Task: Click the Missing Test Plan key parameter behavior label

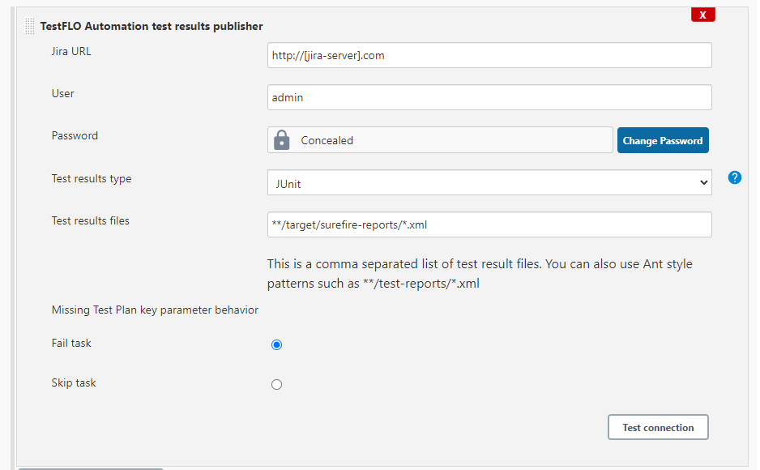Action: tap(155, 310)
